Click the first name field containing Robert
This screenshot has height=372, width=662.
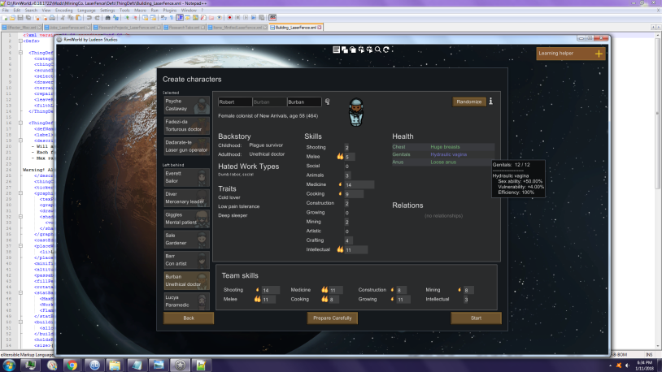coord(235,102)
